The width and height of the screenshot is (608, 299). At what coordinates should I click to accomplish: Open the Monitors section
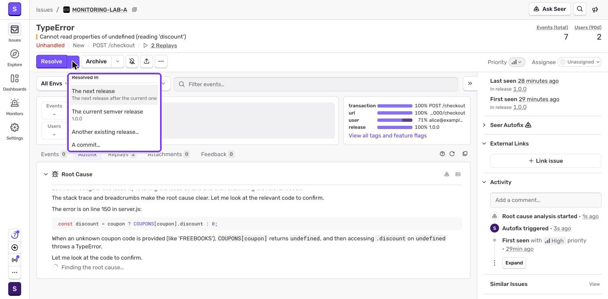[14, 106]
